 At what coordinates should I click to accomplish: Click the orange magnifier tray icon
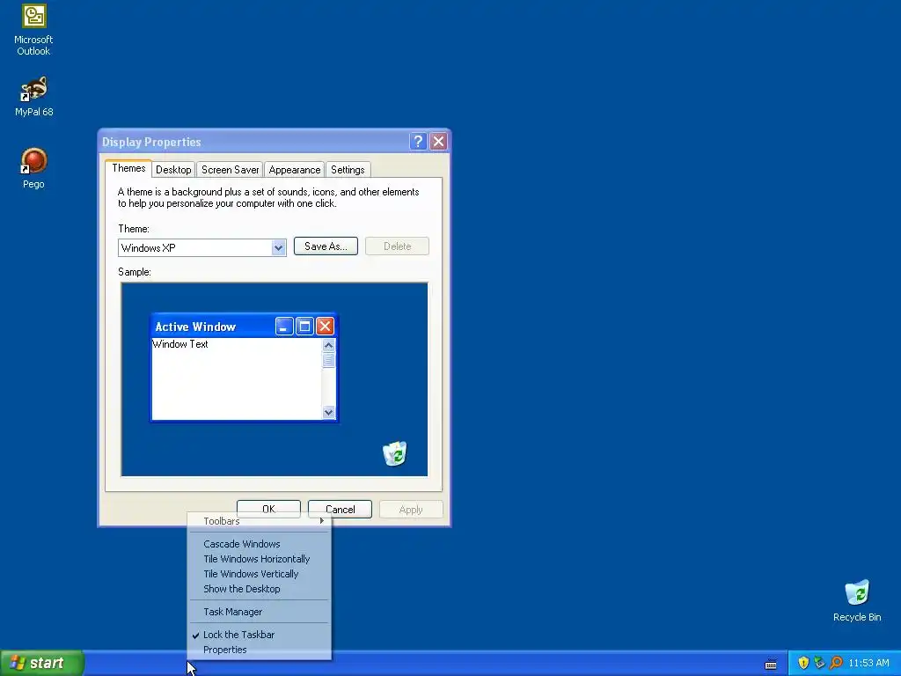pyautogui.click(x=836, y=663)
